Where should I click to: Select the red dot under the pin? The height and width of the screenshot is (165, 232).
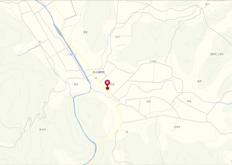(108, 89)
